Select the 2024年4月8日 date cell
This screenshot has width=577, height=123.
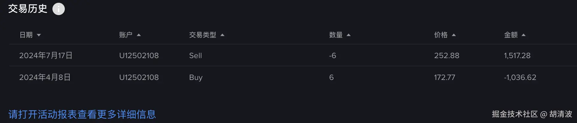(x=45, y=77)
